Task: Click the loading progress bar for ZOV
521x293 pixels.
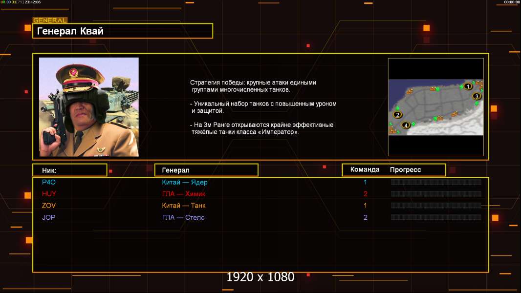Action: pyautogui.click(x=436, y=206)
